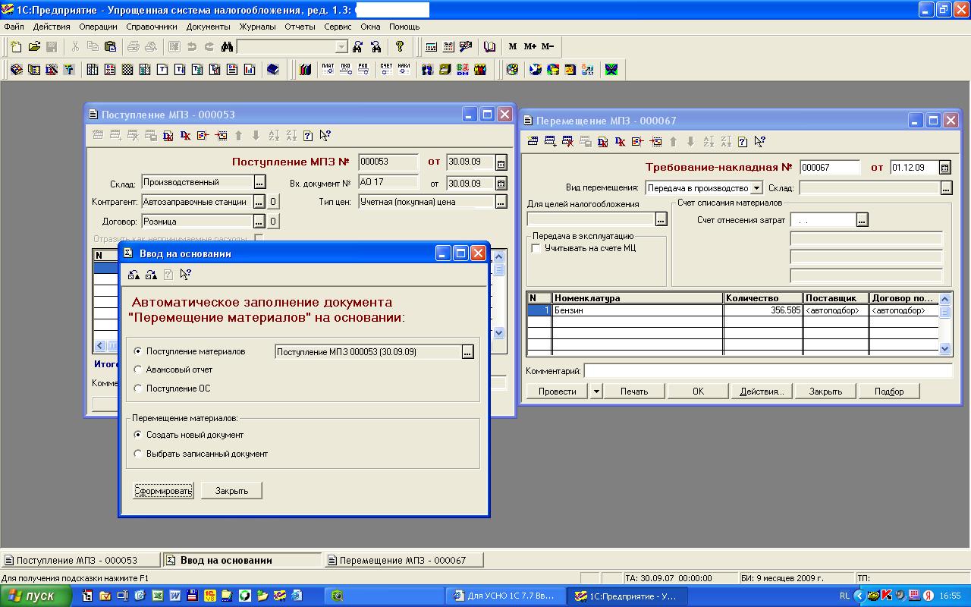Click the binoculars Find icon
This screenshot has height=607, width=971.
click(227, 46)
